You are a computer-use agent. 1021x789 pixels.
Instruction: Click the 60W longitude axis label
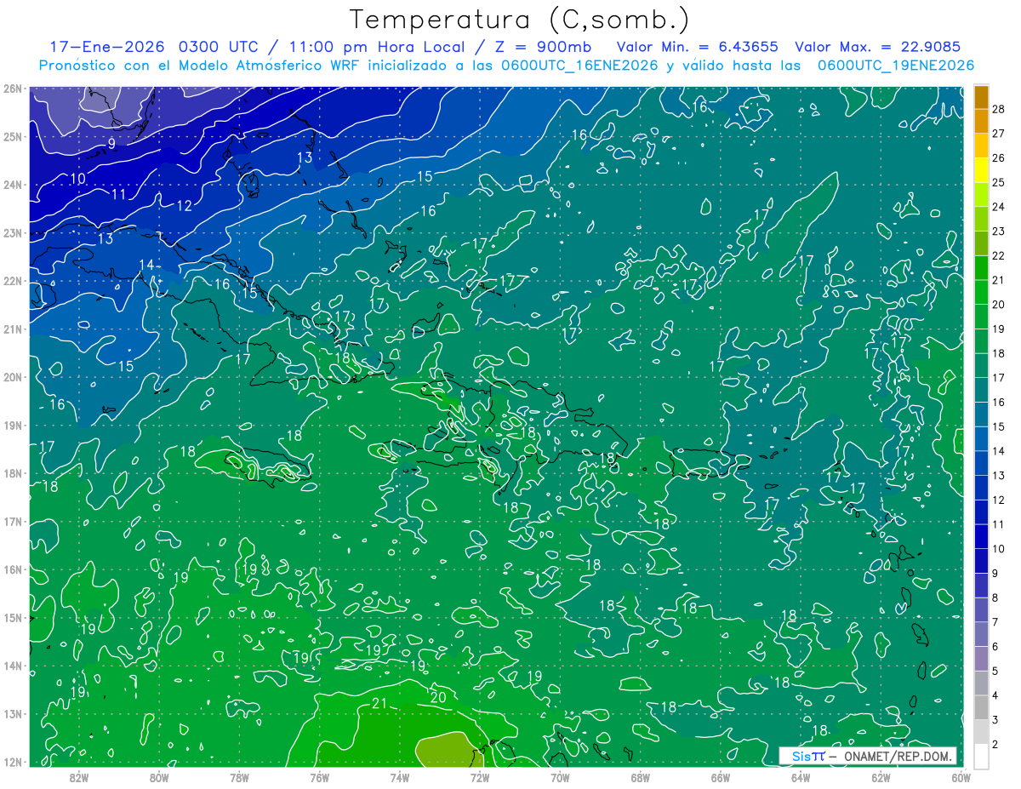point(961,777)
